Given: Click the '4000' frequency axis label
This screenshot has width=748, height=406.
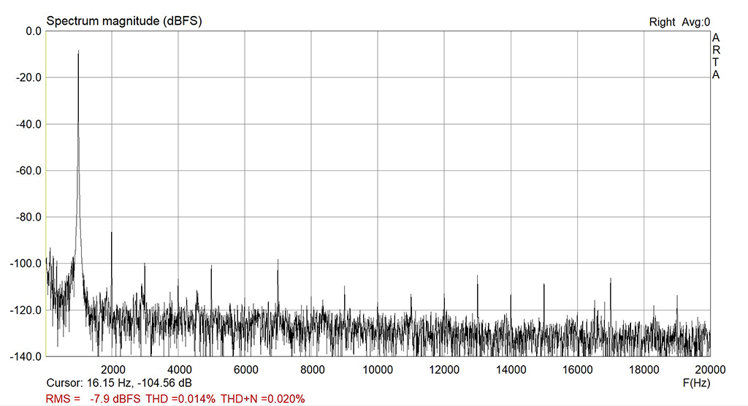Looking at the screenshot, I should (180, 369).
